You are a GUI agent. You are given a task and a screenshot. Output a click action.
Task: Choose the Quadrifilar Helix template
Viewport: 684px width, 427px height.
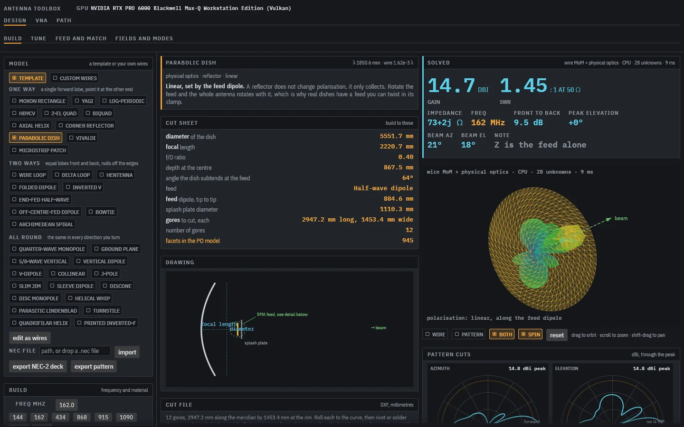40,323
